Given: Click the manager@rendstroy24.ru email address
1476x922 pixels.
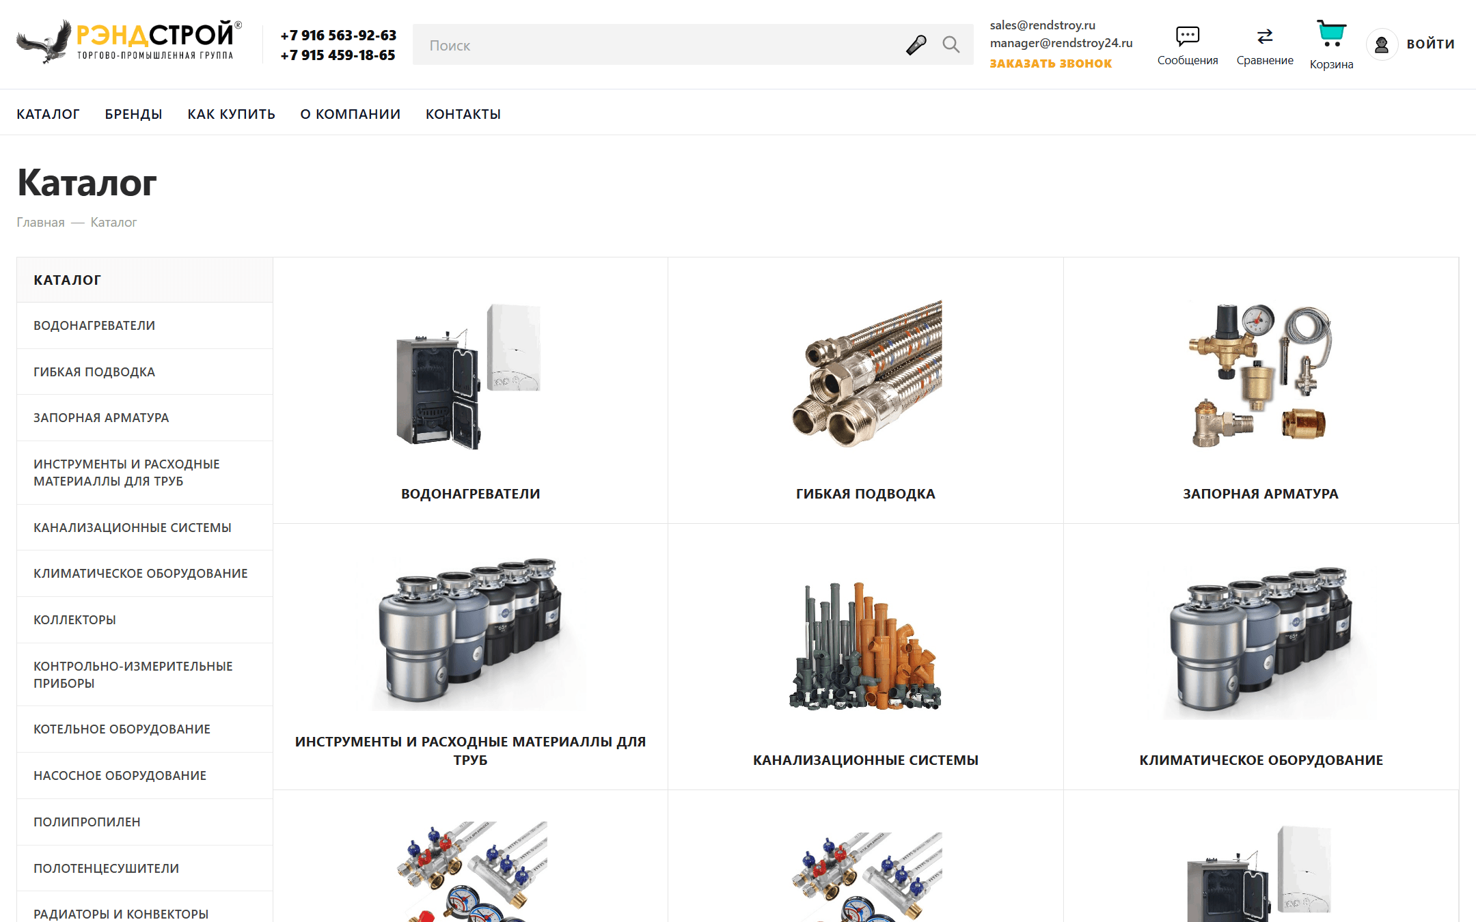Looking at the screenshot, I should 1061,43.
